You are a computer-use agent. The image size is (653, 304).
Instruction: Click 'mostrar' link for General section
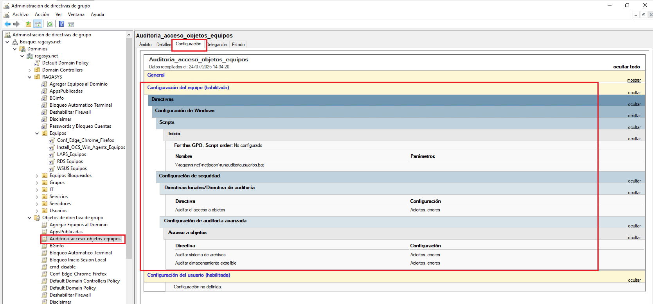(634, 80)
